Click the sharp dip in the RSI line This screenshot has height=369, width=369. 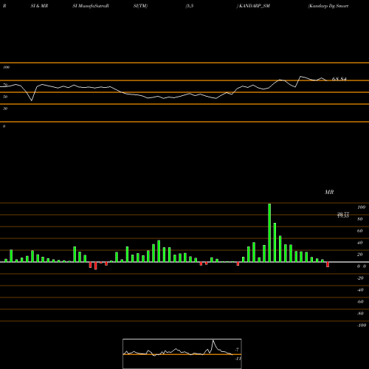[32, 100]
